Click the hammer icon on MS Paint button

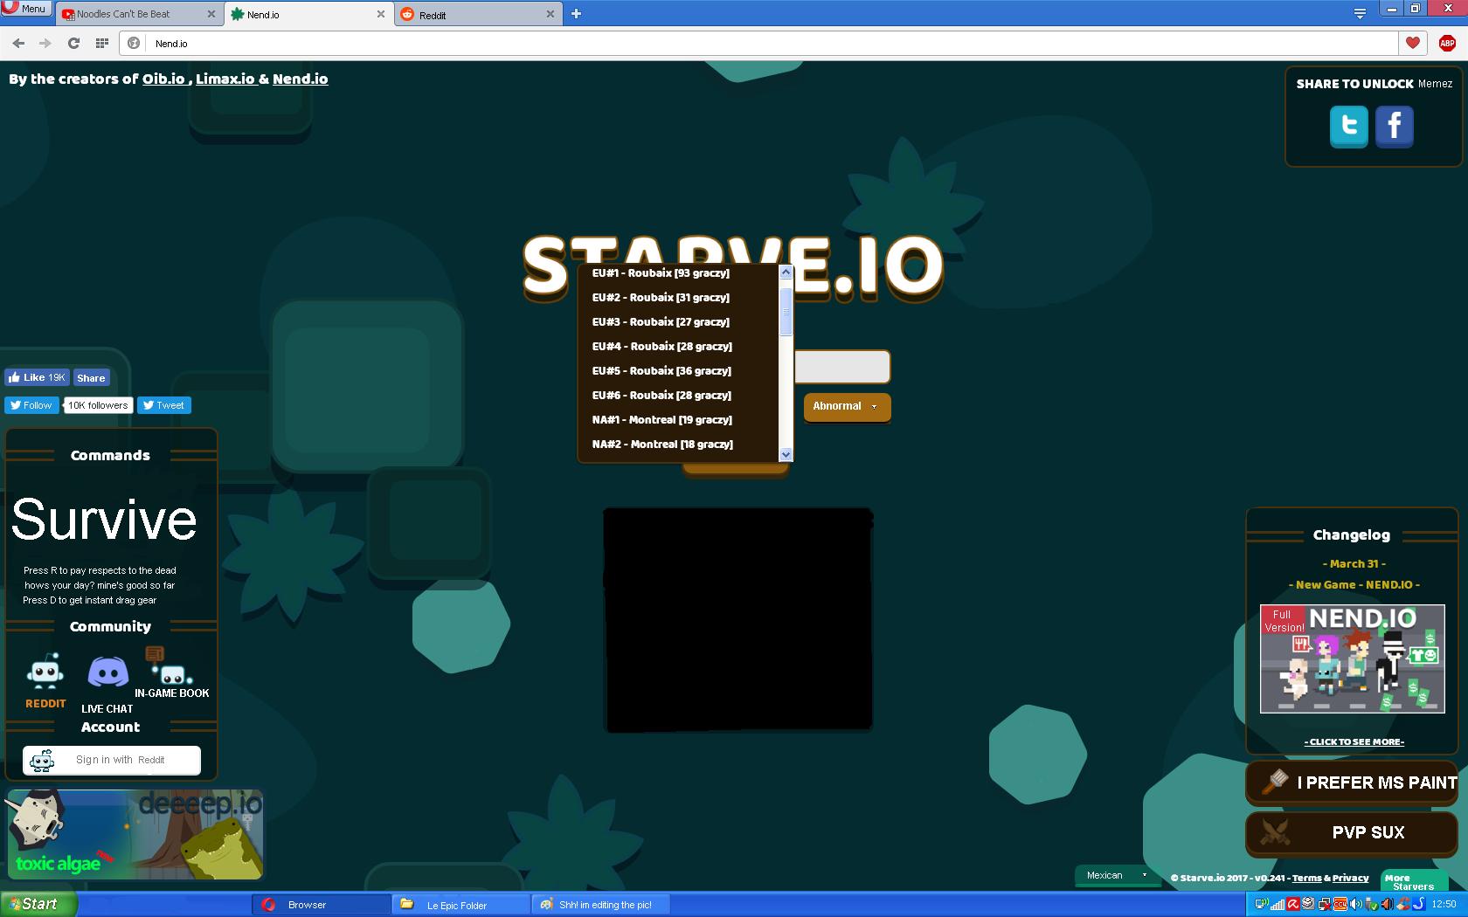point(1275,782)
